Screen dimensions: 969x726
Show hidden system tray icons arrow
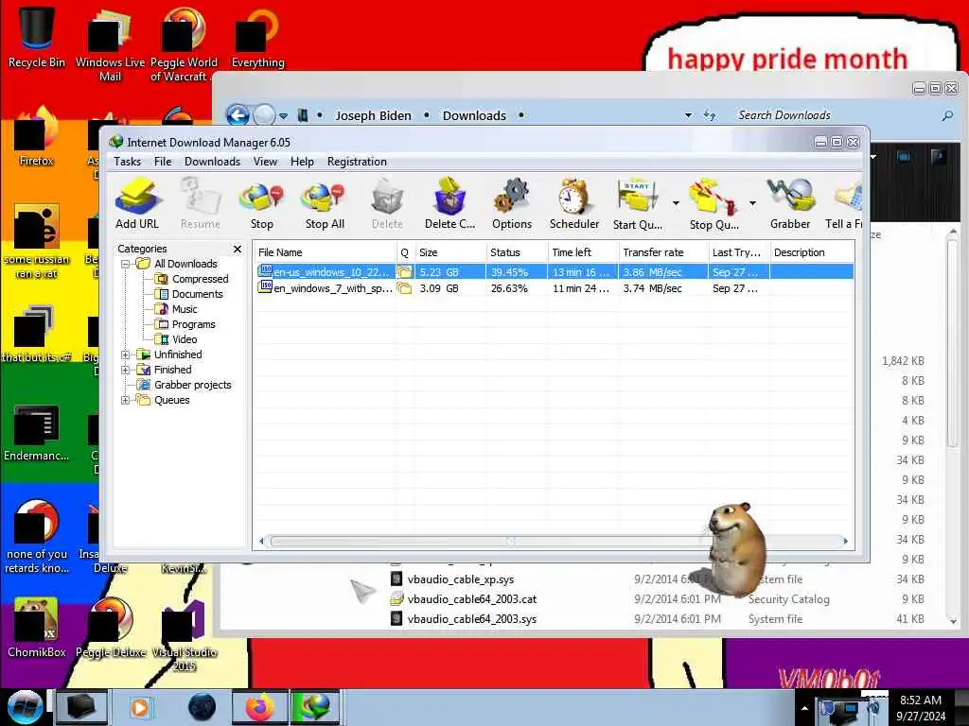click(804, 708)
